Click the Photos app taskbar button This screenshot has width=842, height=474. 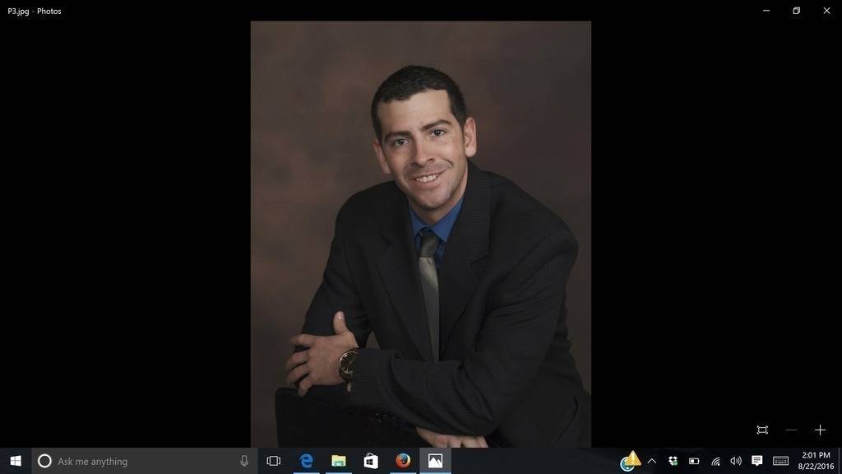coord(435,461)
